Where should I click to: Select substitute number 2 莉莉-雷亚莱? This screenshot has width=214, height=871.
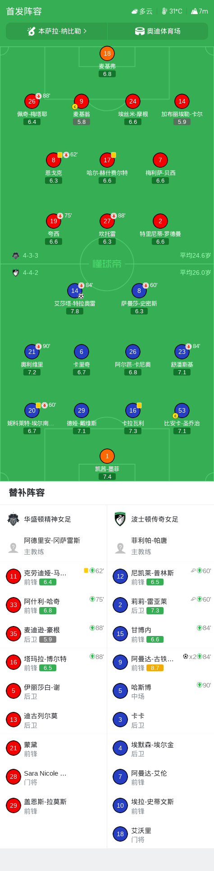click(x=160, y=605)
